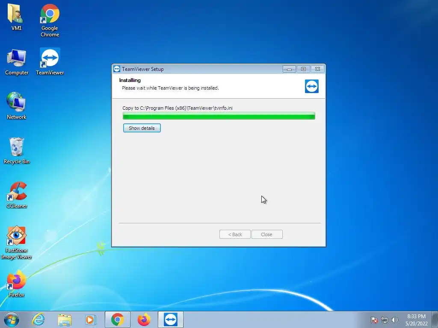Select the Recycle Bin icon
The image size is (438, 328).
point(17,151)
